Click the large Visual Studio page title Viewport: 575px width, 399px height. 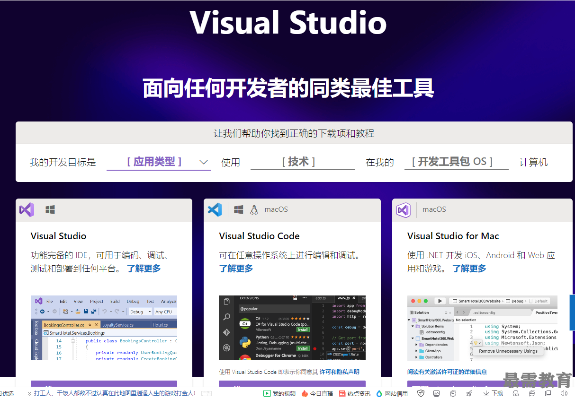[x=288, y=22]
